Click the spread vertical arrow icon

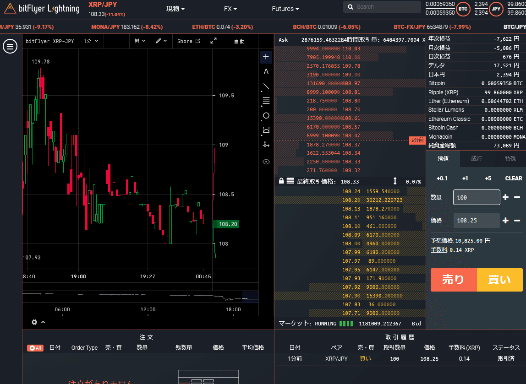pos(395,181)
